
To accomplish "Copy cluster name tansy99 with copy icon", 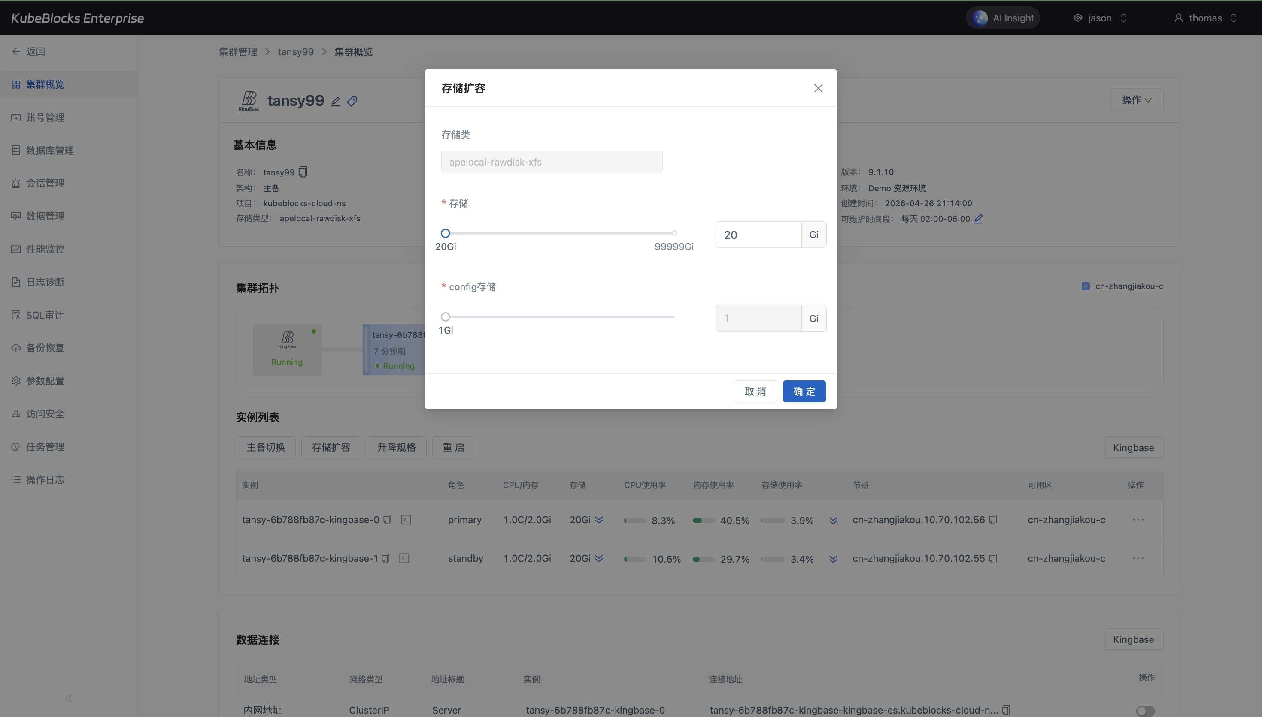I will tap(303, 172).
